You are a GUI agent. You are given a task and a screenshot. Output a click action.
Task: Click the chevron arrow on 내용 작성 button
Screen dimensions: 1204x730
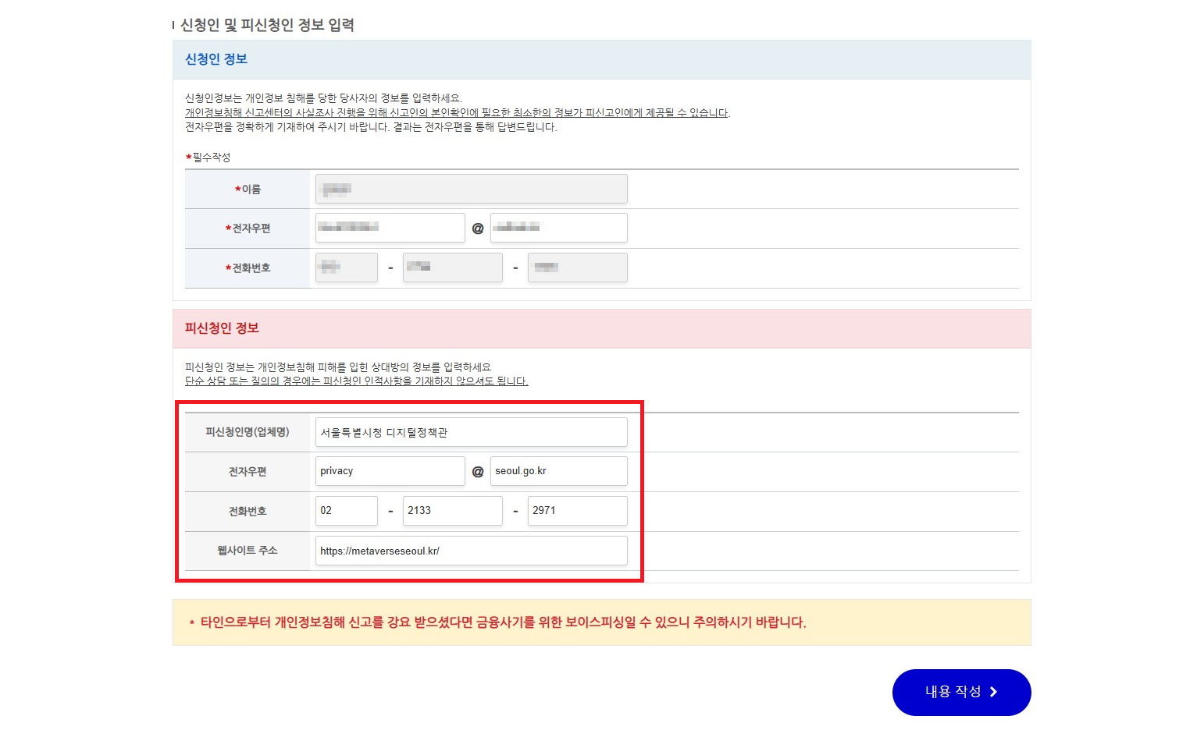pyautogui.click(x=993, y=692)
